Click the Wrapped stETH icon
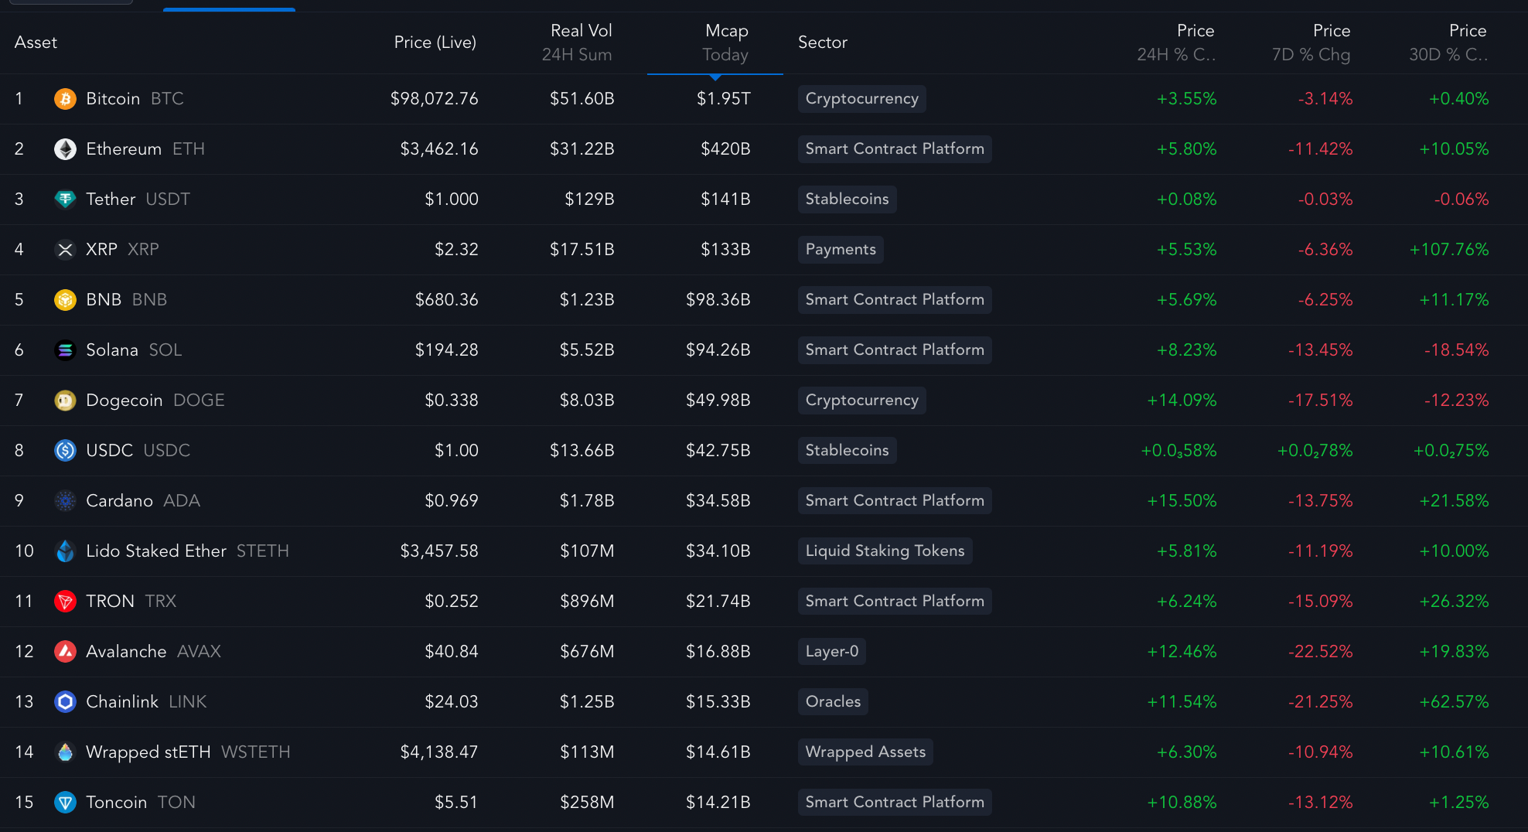Image resolution: width=1528 pixels, height=832 pixels. click(x=65, y=752)
